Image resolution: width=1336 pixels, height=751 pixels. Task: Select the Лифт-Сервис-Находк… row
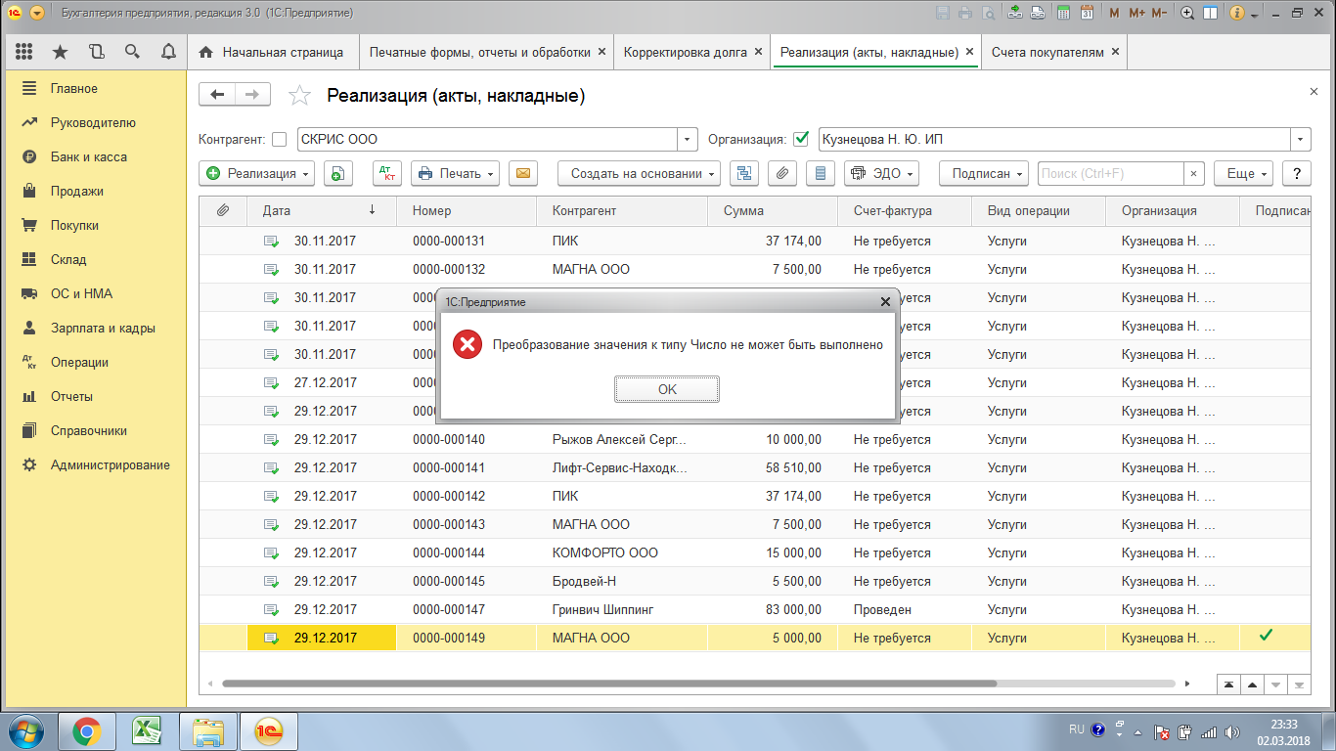coord(754,467)
